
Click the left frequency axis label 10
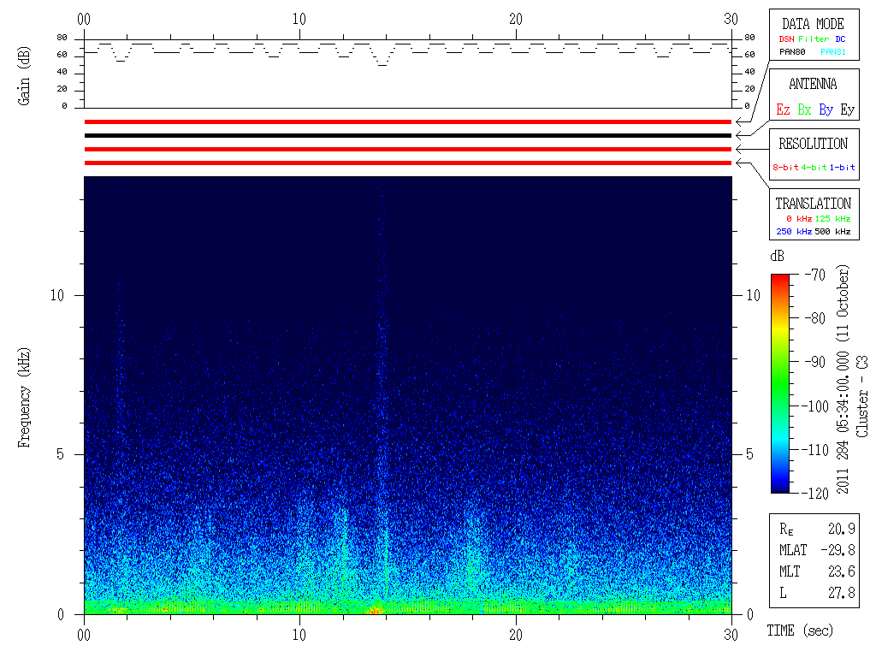point(57,295)
